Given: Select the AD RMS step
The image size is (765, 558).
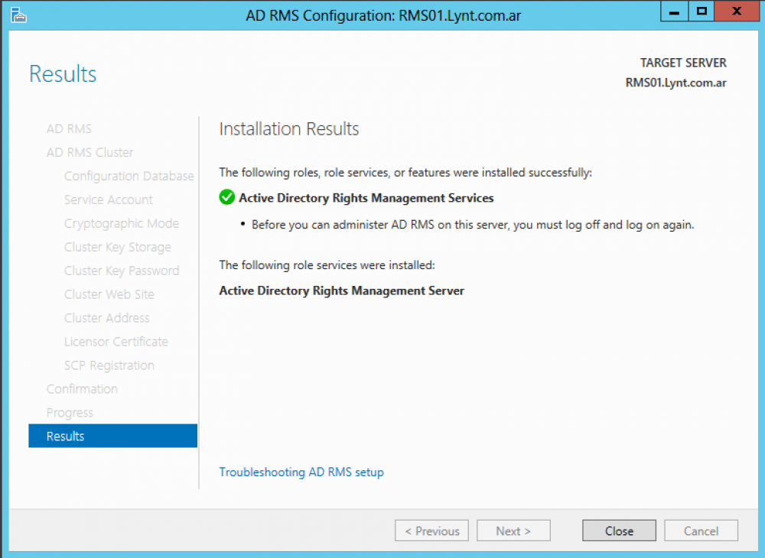Looking at the screenshot, I should tap(69, 128).
